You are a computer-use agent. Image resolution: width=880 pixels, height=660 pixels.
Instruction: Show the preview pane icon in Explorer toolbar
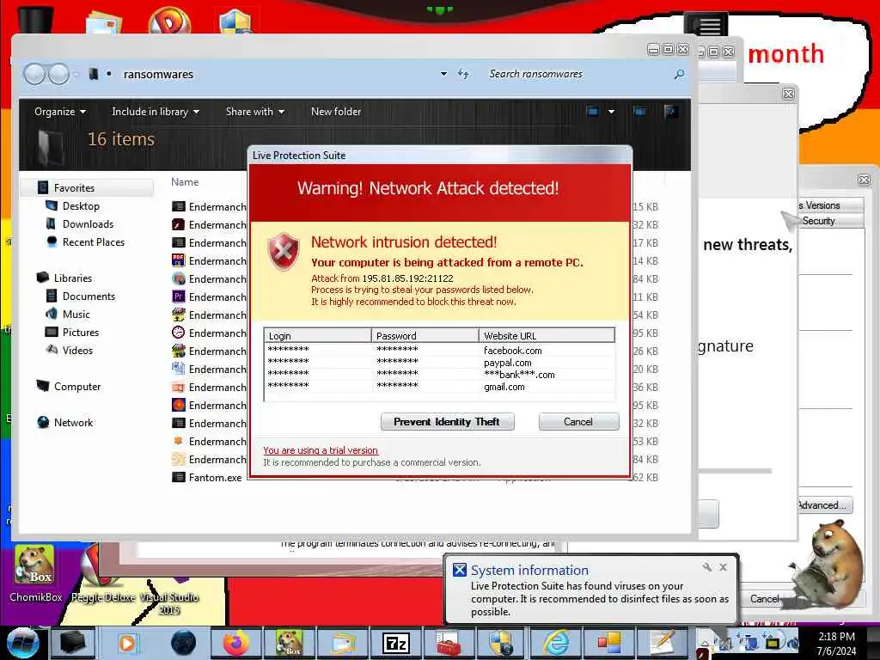[639, 111]
